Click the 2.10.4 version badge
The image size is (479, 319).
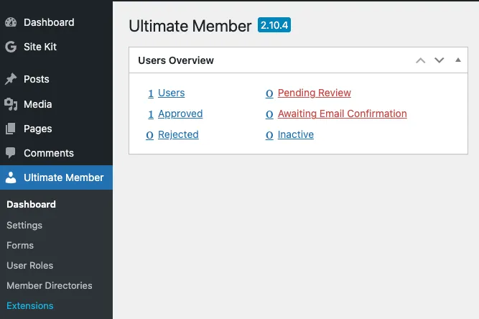click(274, 24)
